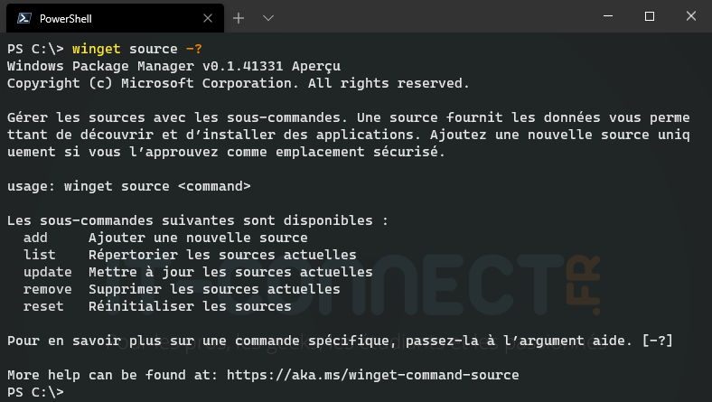The height and width of the screenshot is (402, 712).
Task: Open a new tab with the plus button
Action: tap(239, 17)
